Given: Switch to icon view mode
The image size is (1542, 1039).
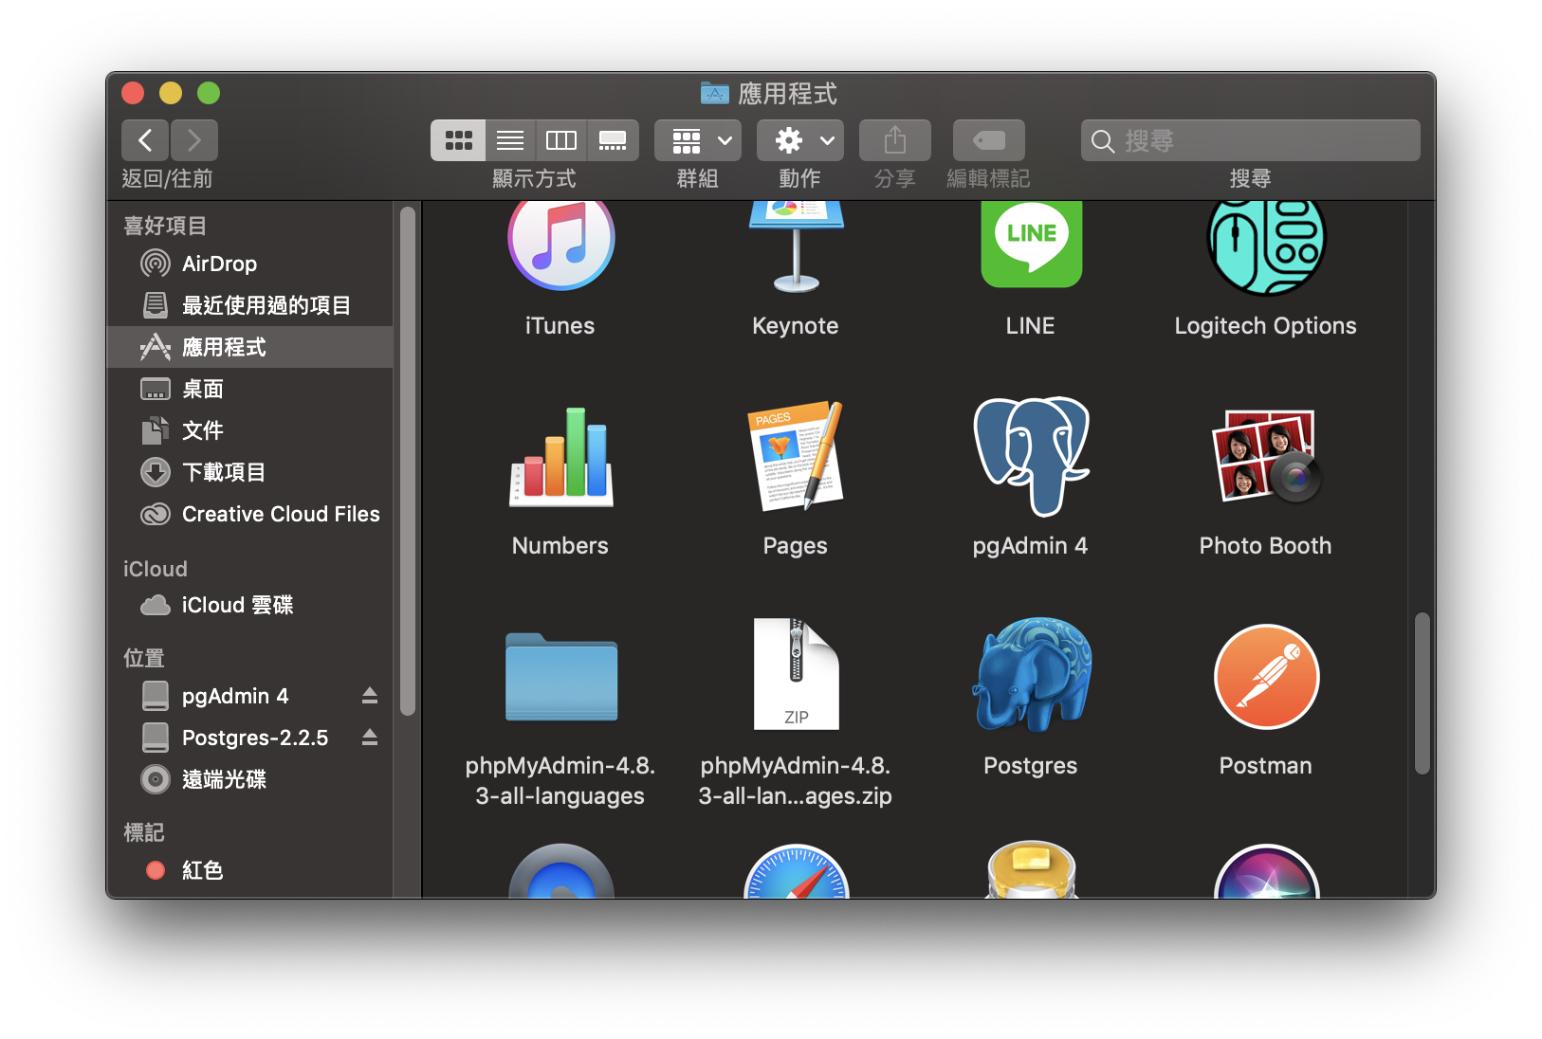Looking at the screenshot, I should pos(458,140).
